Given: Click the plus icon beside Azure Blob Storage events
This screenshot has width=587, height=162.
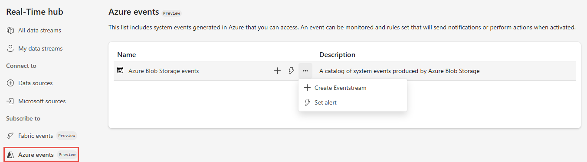Looking at the screenshot, I should pyautogui.click(x=277, y=71).
